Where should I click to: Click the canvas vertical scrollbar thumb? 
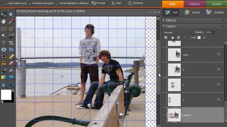tap(158, 67)
